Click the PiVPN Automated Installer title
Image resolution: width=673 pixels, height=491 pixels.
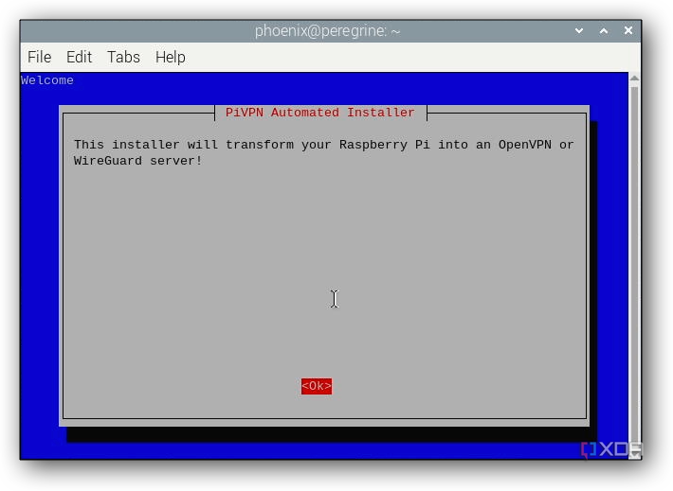[320, 113]
